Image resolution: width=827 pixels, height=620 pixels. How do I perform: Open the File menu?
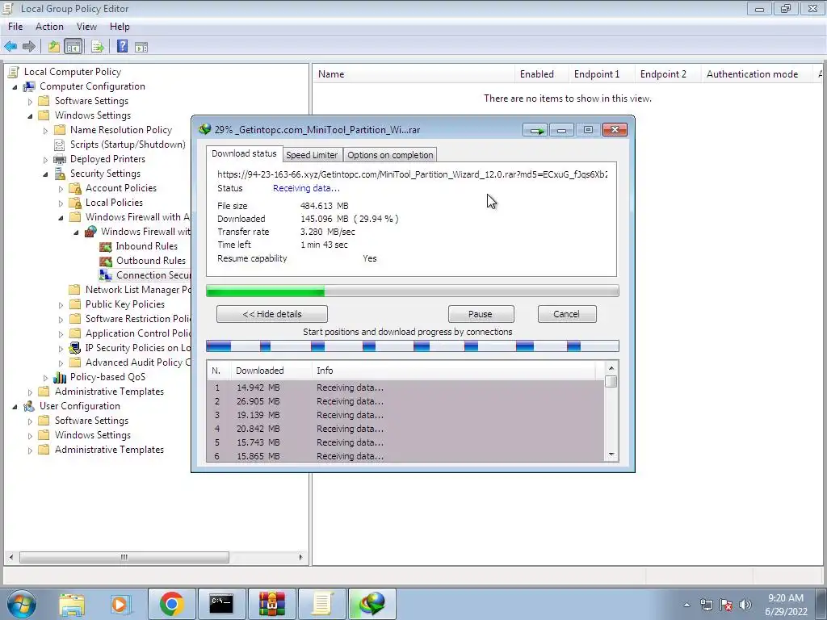[15, 27]
